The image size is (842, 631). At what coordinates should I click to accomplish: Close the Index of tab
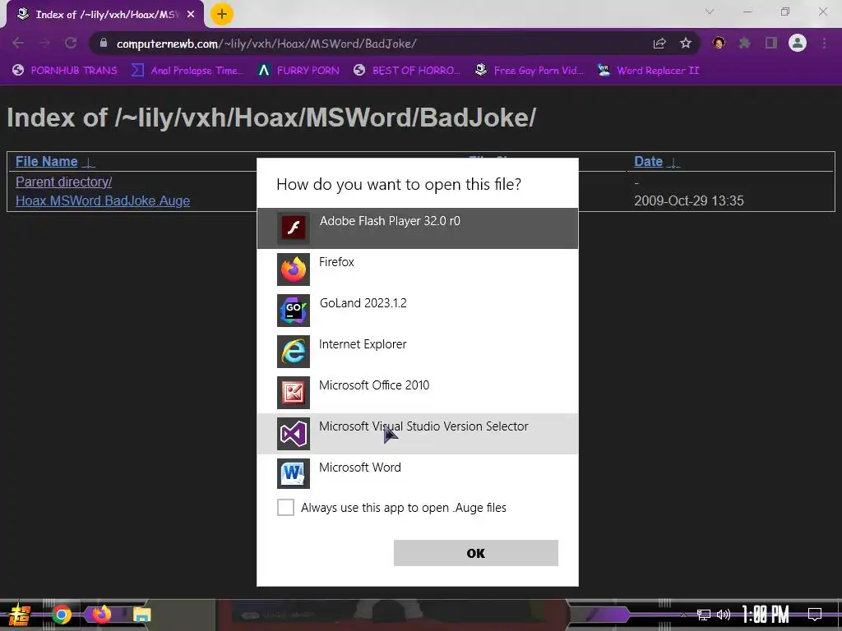pyautogui.click(x=191, y=15)
